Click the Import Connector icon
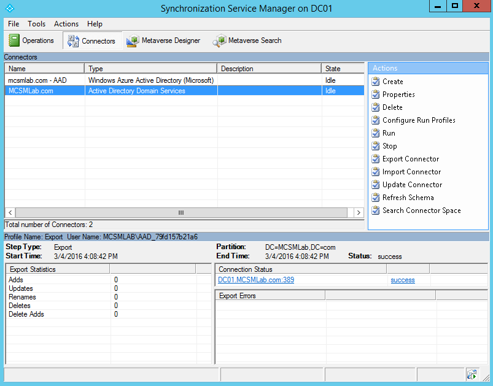Screen dimensions: 493x386 click(x=375, y=172)
